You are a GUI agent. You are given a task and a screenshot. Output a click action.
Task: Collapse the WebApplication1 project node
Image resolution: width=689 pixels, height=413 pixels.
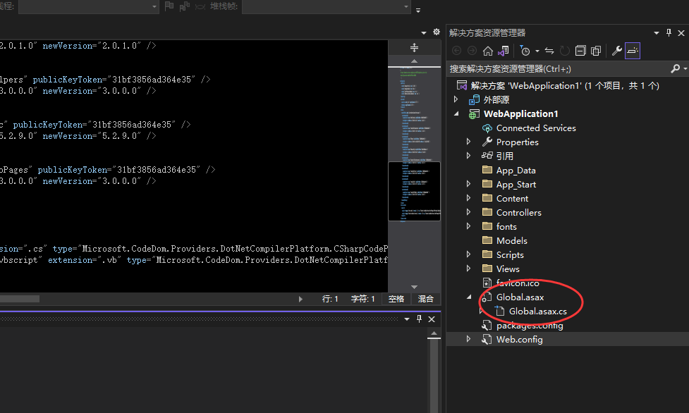456,113
